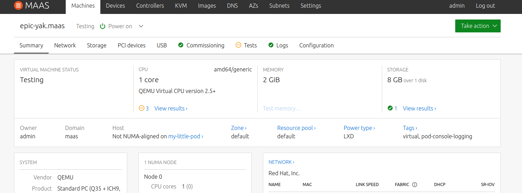Click the MAAS logo icon

(x=19, y=6)
